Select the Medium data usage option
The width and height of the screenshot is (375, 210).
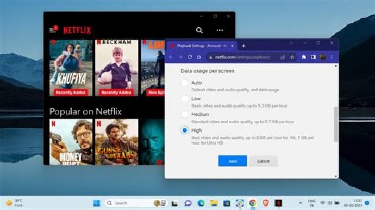pos(184,114)
